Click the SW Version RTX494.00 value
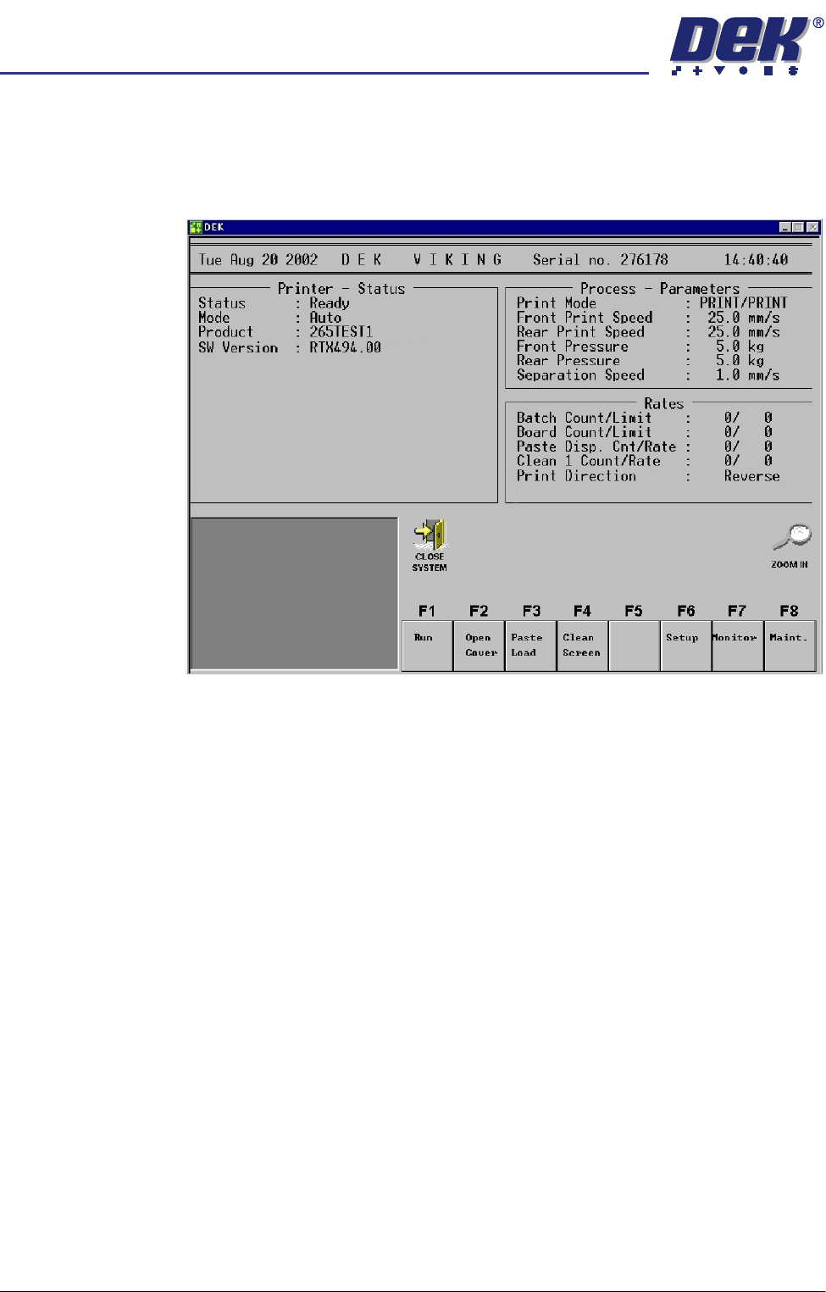826x1292 pixels. 345,347
